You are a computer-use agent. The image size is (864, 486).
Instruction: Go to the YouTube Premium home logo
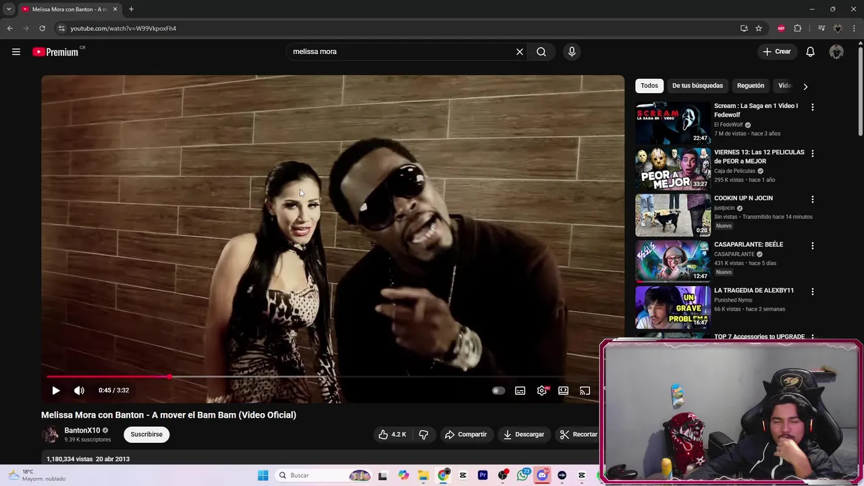pos(56,52)
